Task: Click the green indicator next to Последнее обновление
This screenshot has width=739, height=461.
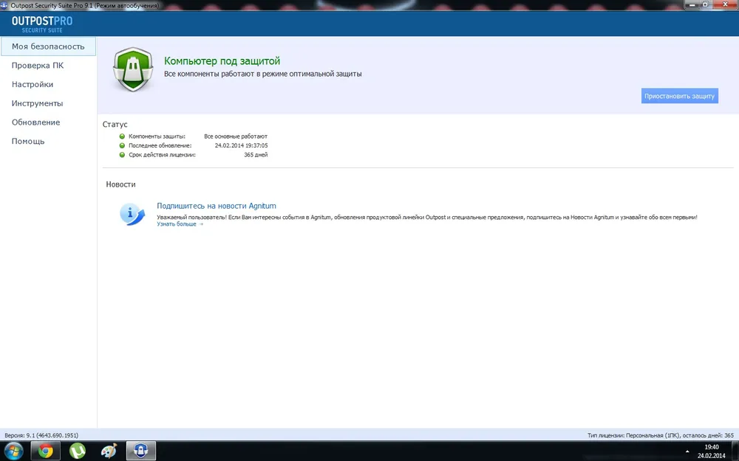Action: coord(122,146)
